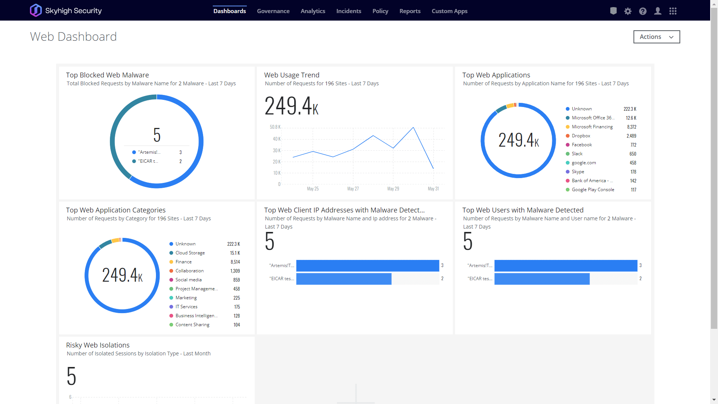718x404 pixels.
Task: Open the Policy menu
Action: pyautogui.click(x=380, y=11)
